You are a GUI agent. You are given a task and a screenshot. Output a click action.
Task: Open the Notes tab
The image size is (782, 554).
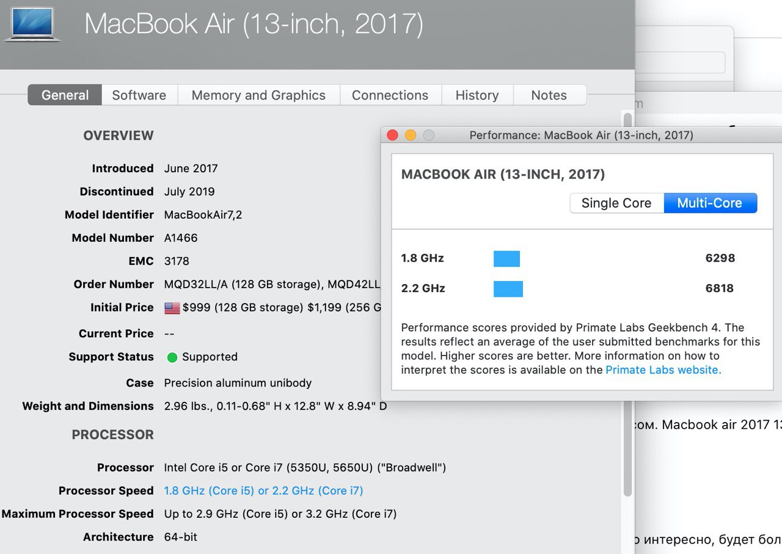point(549,95)
